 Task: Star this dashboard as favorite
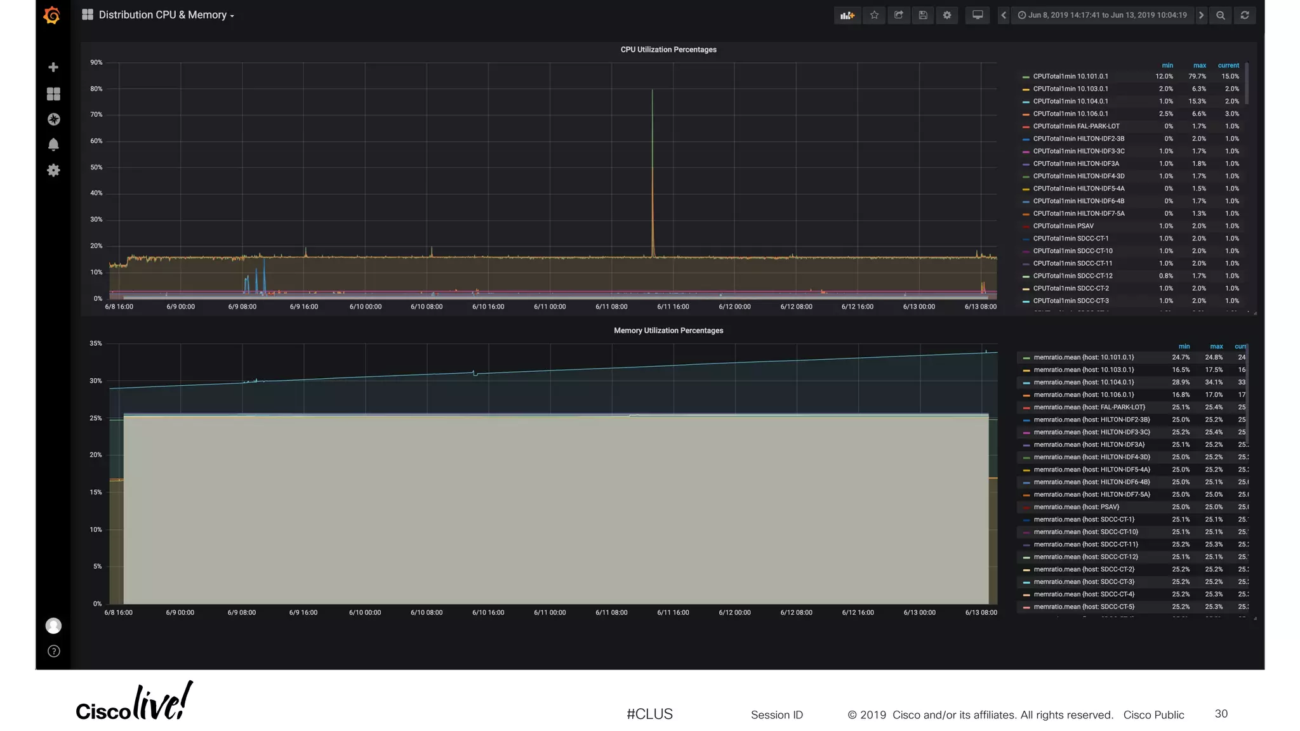[x=874, y=15]
